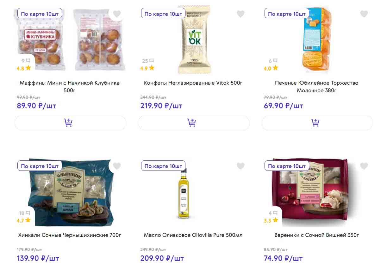Heart the Oliovilla olive oil
The width and height of the screenshot is (387, 264).
coord(240,166)
